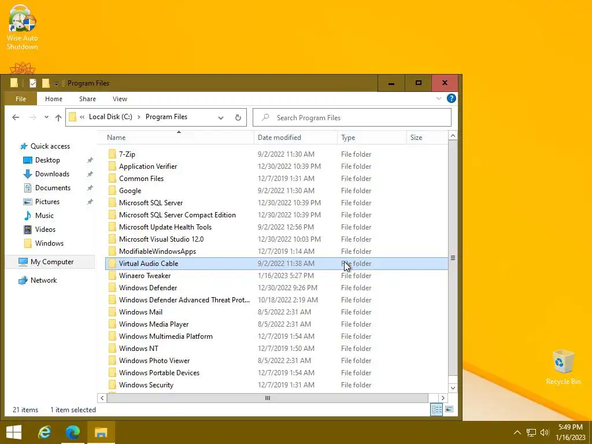Unpin Documents using its pin icon
The image size is (592, 444).
coord(90,188)
